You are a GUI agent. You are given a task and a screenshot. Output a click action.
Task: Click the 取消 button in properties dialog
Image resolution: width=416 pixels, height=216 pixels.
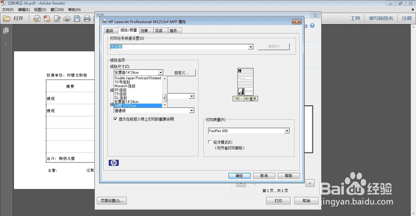pos(264,176)
